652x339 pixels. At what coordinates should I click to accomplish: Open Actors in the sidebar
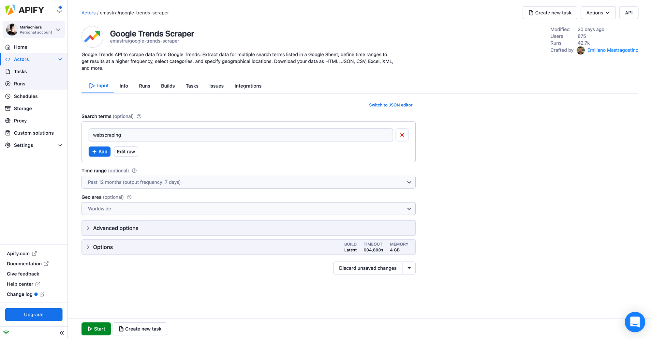point(22,59)
